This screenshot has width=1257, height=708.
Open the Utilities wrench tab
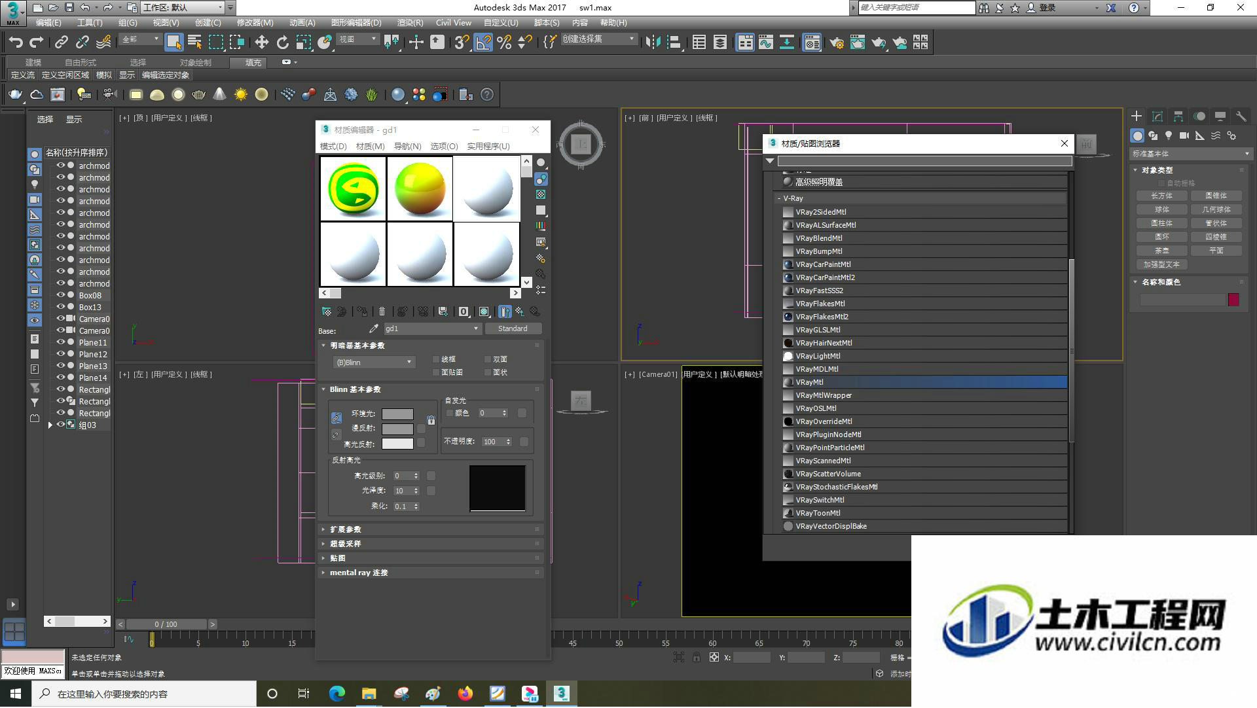coord(1241,116)
